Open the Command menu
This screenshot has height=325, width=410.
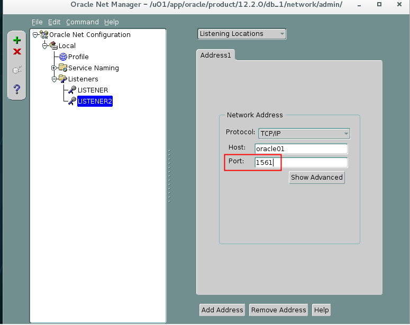click(x=82, y=22)
